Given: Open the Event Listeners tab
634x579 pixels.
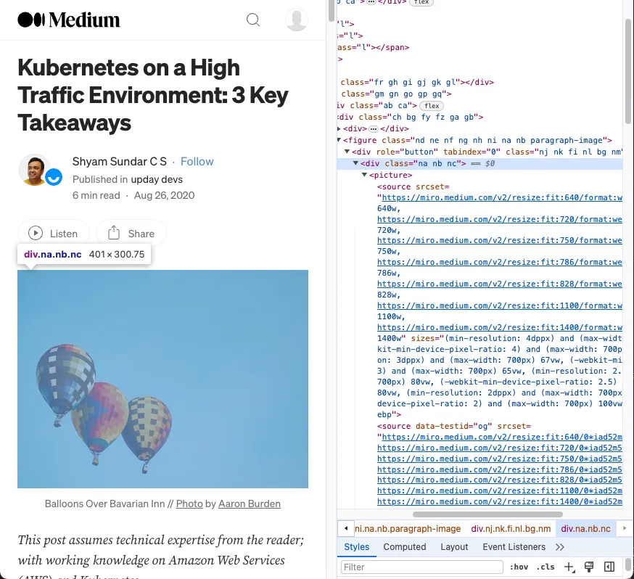Looking at the screenshot, I should (x=514, y=547).
